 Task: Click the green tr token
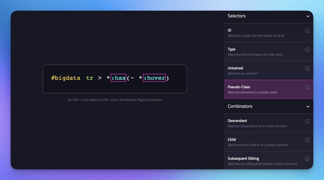click(x=90, y=78)
